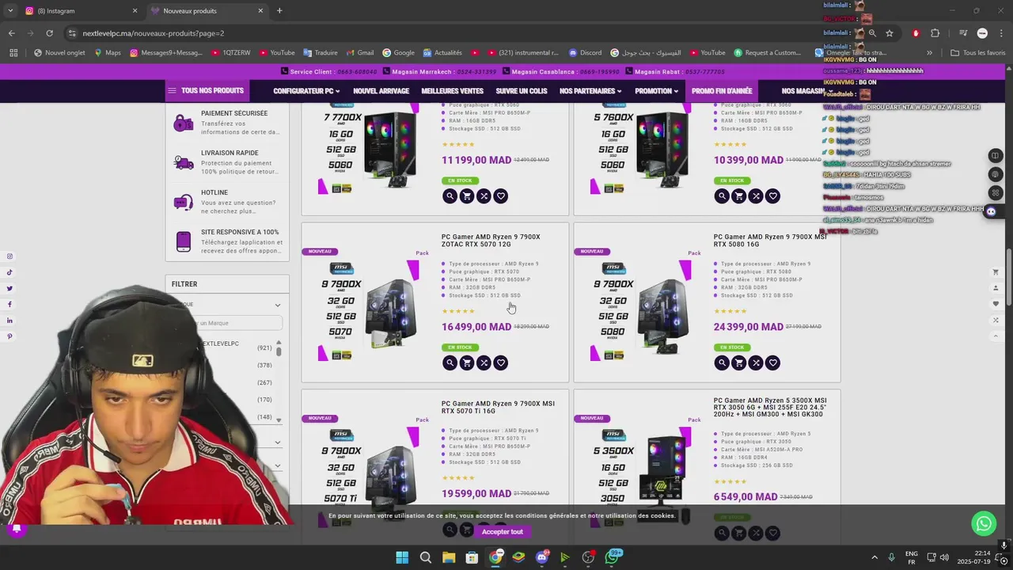
Task: Open PC Gamer Ryzen 5 3500X MSI RTX 3050 6G
Action: click(770, 408)
